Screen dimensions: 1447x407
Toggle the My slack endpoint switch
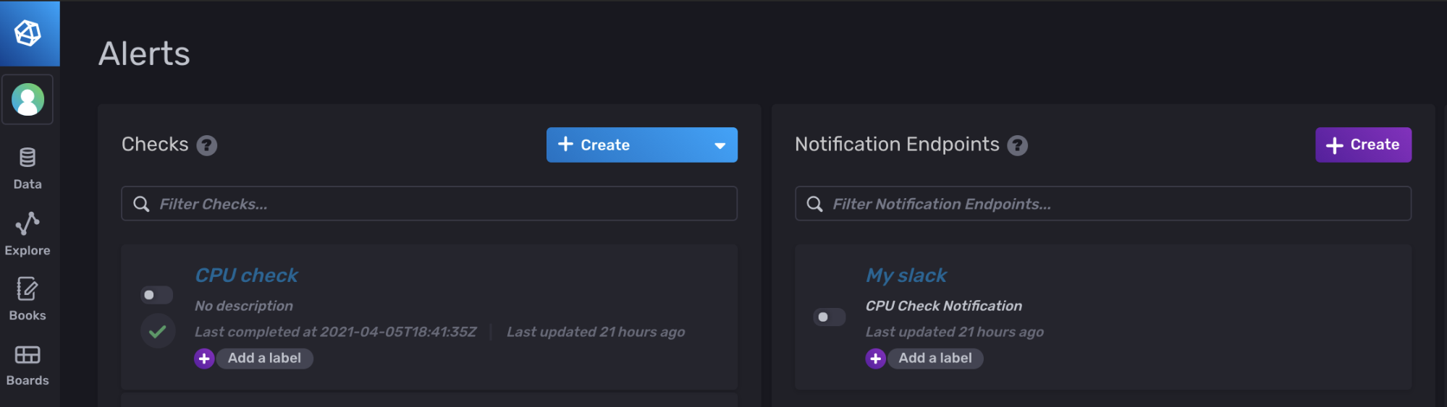(830, 317)
